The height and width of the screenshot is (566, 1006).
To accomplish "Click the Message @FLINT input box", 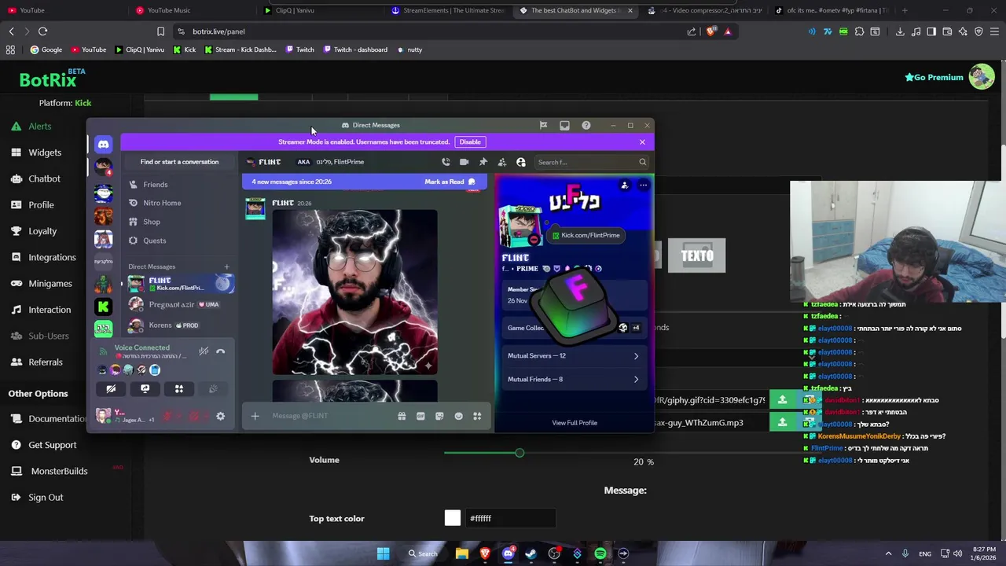I will [x=331, y=416].
